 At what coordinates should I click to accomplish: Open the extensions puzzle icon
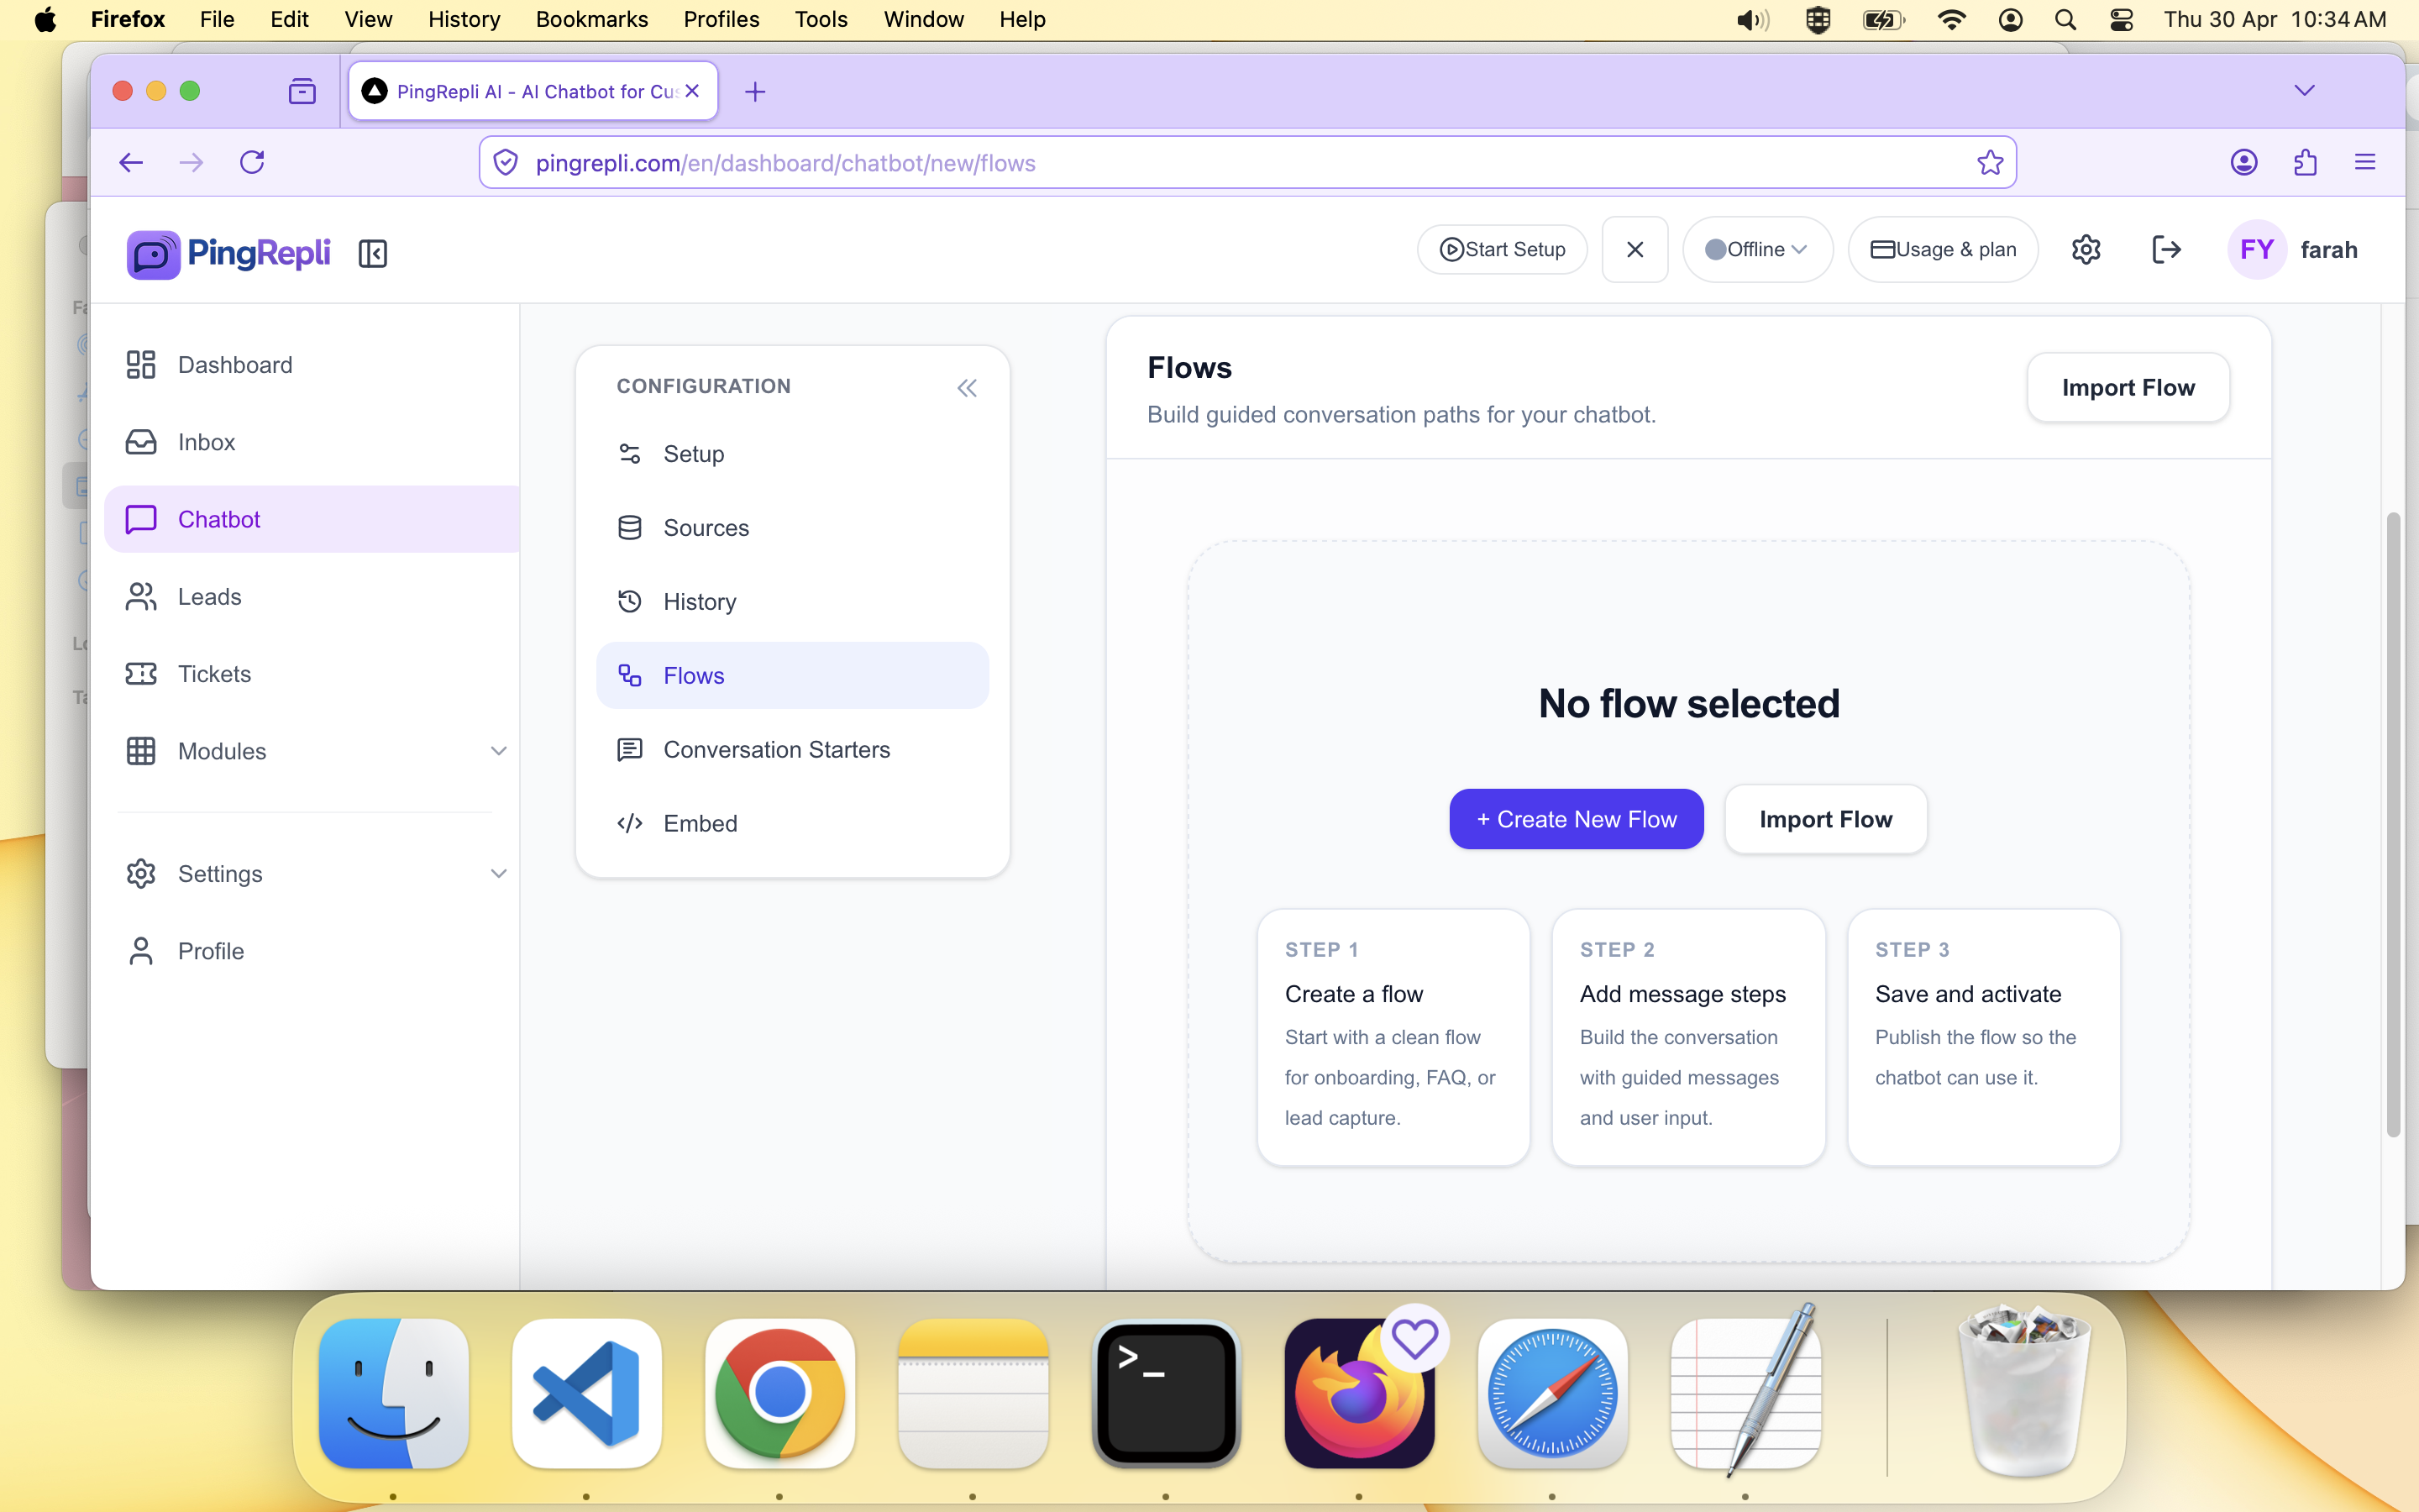[x=2305, y=162]
